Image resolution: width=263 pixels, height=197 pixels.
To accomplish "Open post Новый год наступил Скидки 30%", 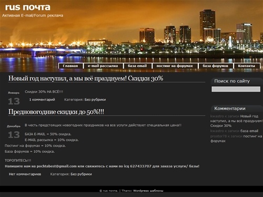I will 86,78.
